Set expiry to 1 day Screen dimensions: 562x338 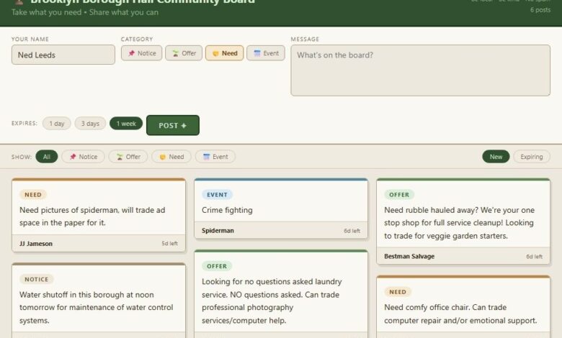(57, 124)
